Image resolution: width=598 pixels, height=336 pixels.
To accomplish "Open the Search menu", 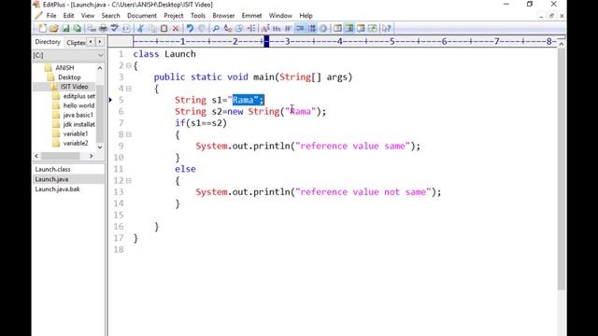I will coord(110,16).
